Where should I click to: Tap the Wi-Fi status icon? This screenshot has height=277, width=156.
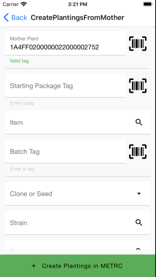click(24, 4)
